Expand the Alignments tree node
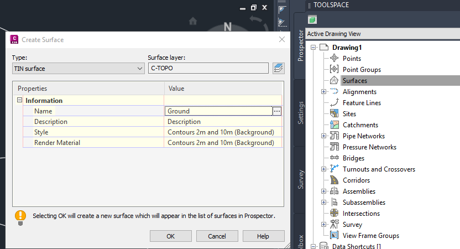Screen dimensions: 460x249 [323, 92]
